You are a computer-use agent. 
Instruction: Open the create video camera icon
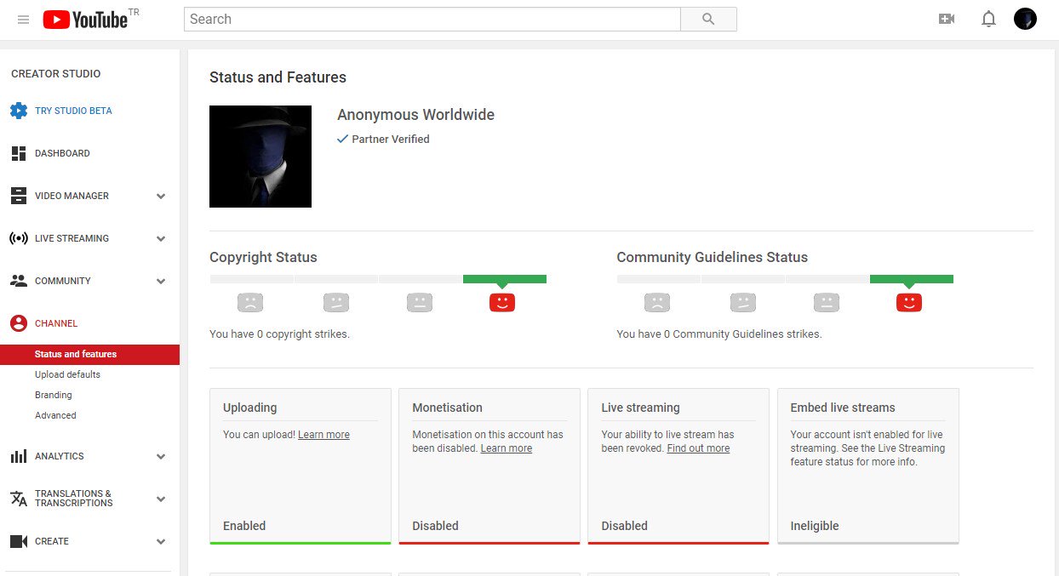point(946,19)
